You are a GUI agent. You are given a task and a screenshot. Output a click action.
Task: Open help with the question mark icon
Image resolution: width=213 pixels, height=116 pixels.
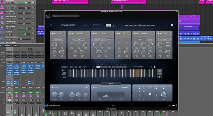coord(176,106)
